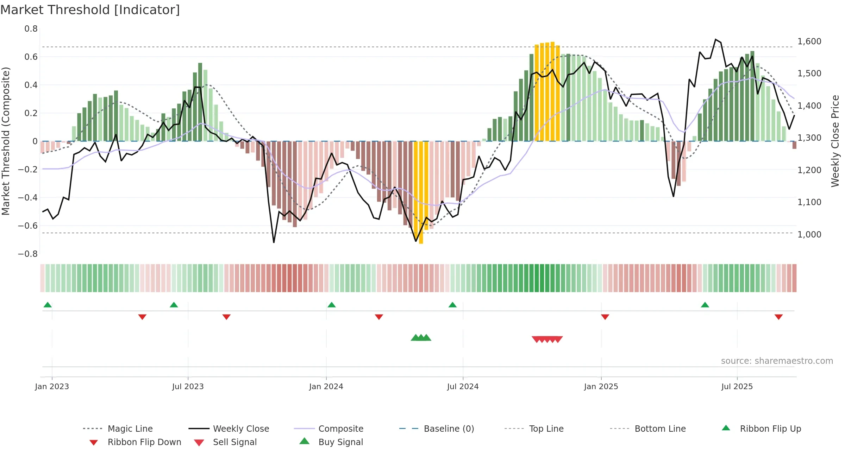Click the Sell Signal legend triangle icon
This screenshot has height=475, width=845.
coord(199,443)
